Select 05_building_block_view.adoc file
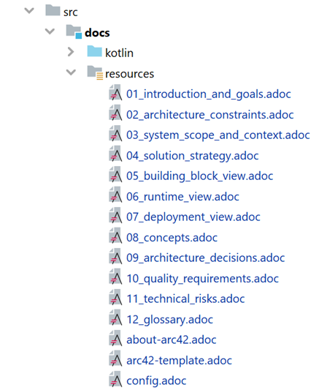319x390 pixels. tap(200, 176)
